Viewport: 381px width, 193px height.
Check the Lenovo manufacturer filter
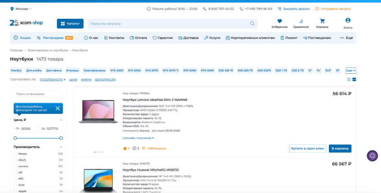coord(15,166)
